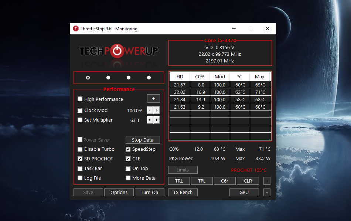Click the 62°C temperature cell
This screenshot has width=351, height=221.
[x=240, y=92]
